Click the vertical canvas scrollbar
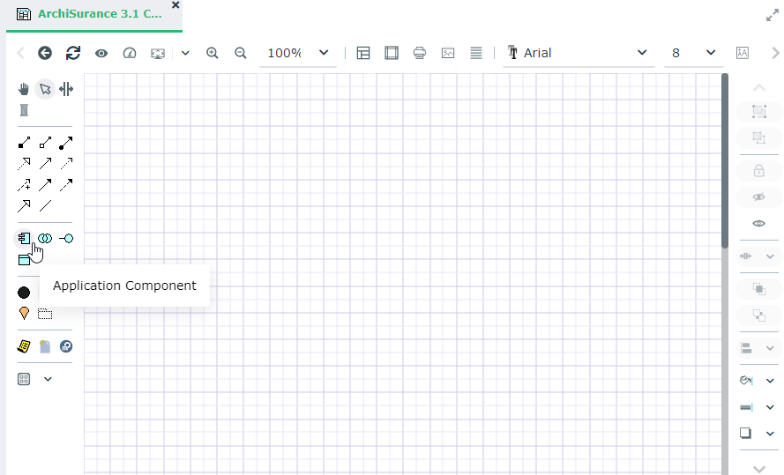 point(725,159)
